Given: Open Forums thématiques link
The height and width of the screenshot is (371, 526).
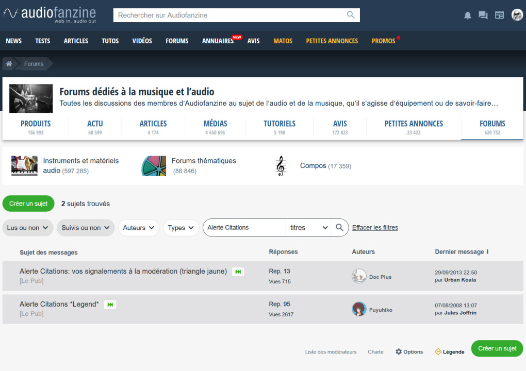Looking at the screenshot, I should point(204,161).
